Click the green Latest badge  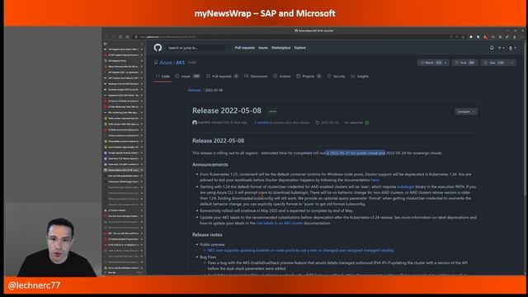273,111
